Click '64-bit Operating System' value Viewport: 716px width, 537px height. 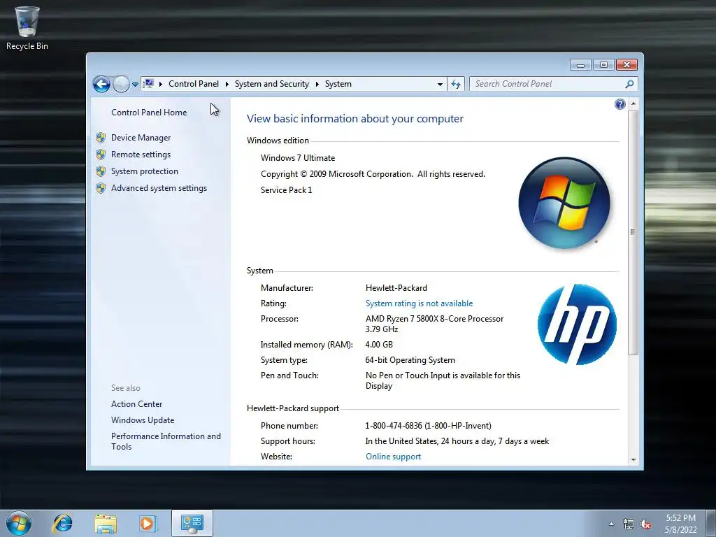click(410, 360)
